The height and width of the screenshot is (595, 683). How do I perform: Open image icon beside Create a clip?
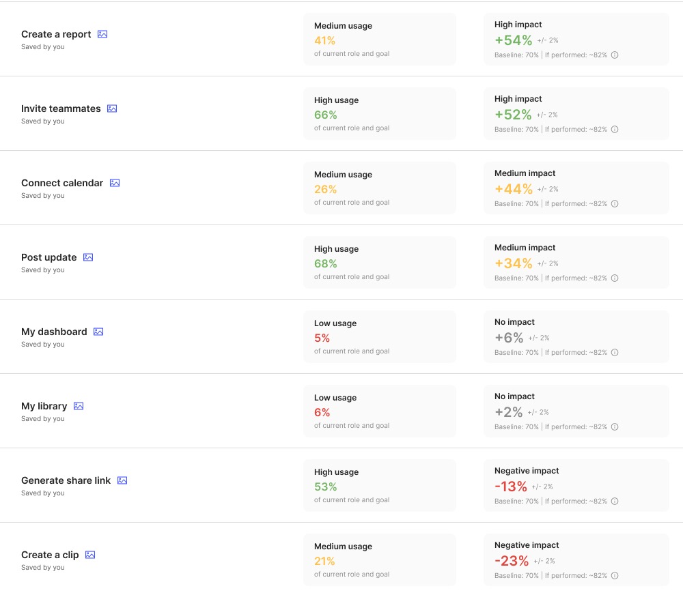click(90, 555)
